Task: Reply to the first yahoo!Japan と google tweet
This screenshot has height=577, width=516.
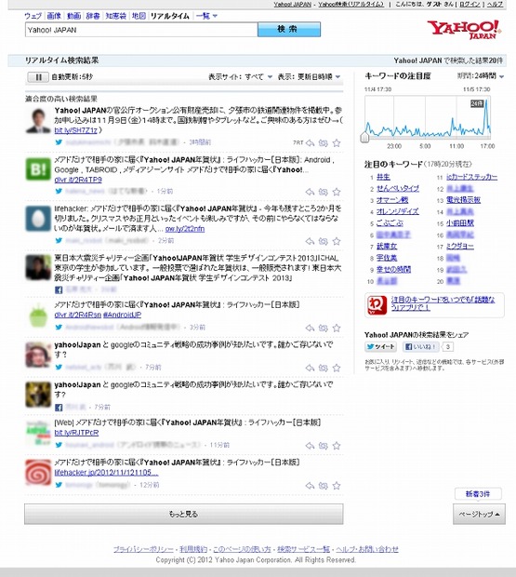Action: click(310, 368)
